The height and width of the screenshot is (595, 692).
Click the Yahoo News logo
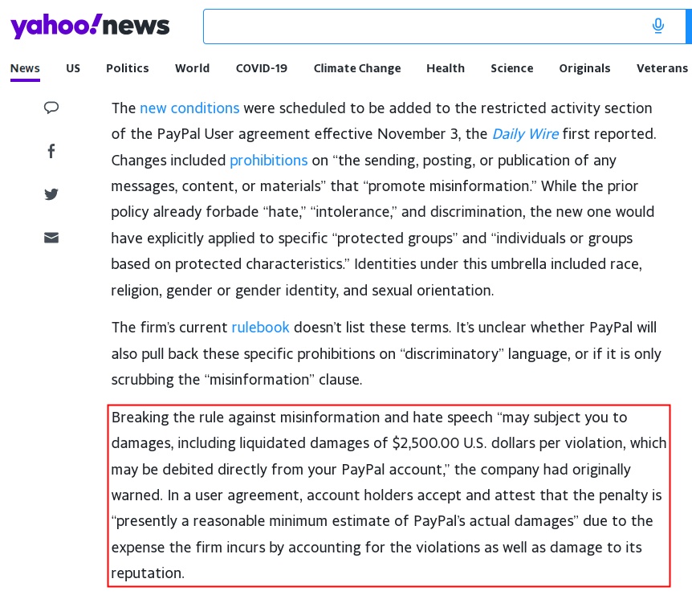pyautogui.click(x=90, y=26)
